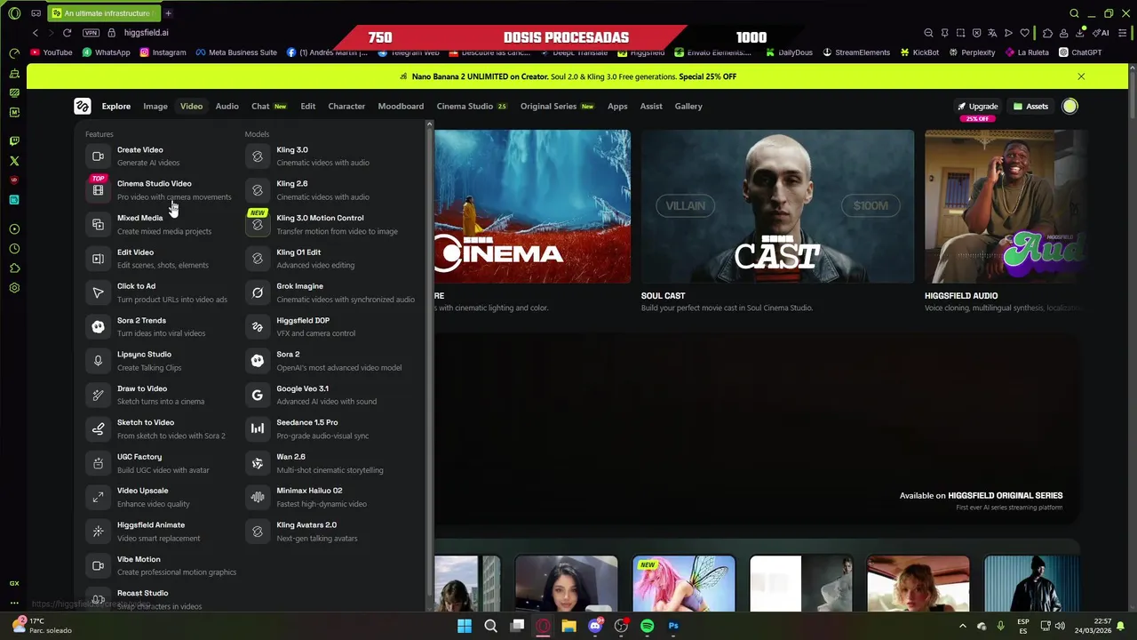Toggle the VPN badge in address bar
The image size is (1137, 640).
click(91, 32)
